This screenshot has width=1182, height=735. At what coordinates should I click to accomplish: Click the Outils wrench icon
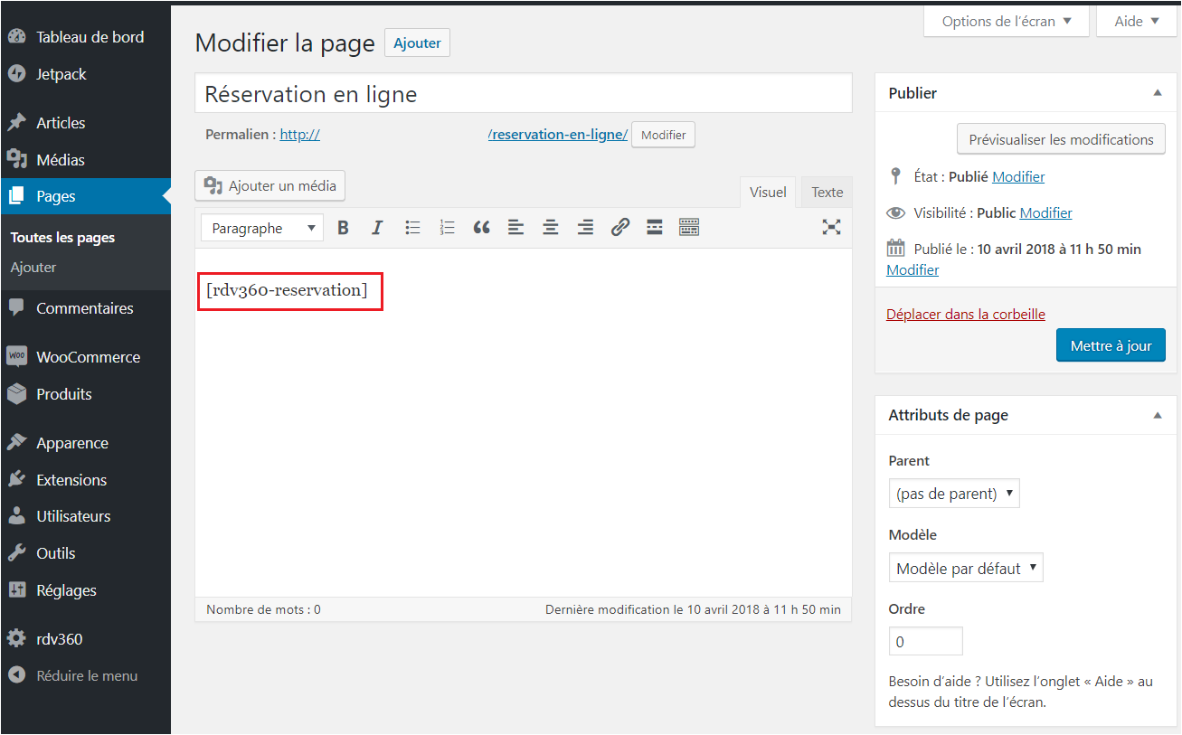(16, 553)
